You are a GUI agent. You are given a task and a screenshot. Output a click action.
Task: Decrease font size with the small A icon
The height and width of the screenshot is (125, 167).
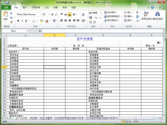(56, 14)
